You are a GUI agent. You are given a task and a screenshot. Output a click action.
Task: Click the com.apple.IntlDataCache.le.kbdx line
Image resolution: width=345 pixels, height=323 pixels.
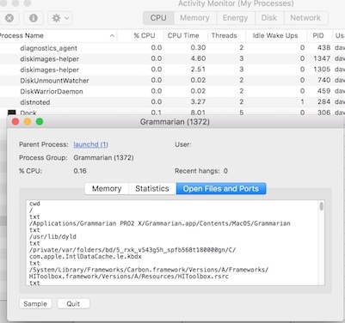(85, 257)
